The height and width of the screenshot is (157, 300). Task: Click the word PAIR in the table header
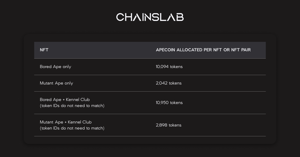click(x=246, y=50)
